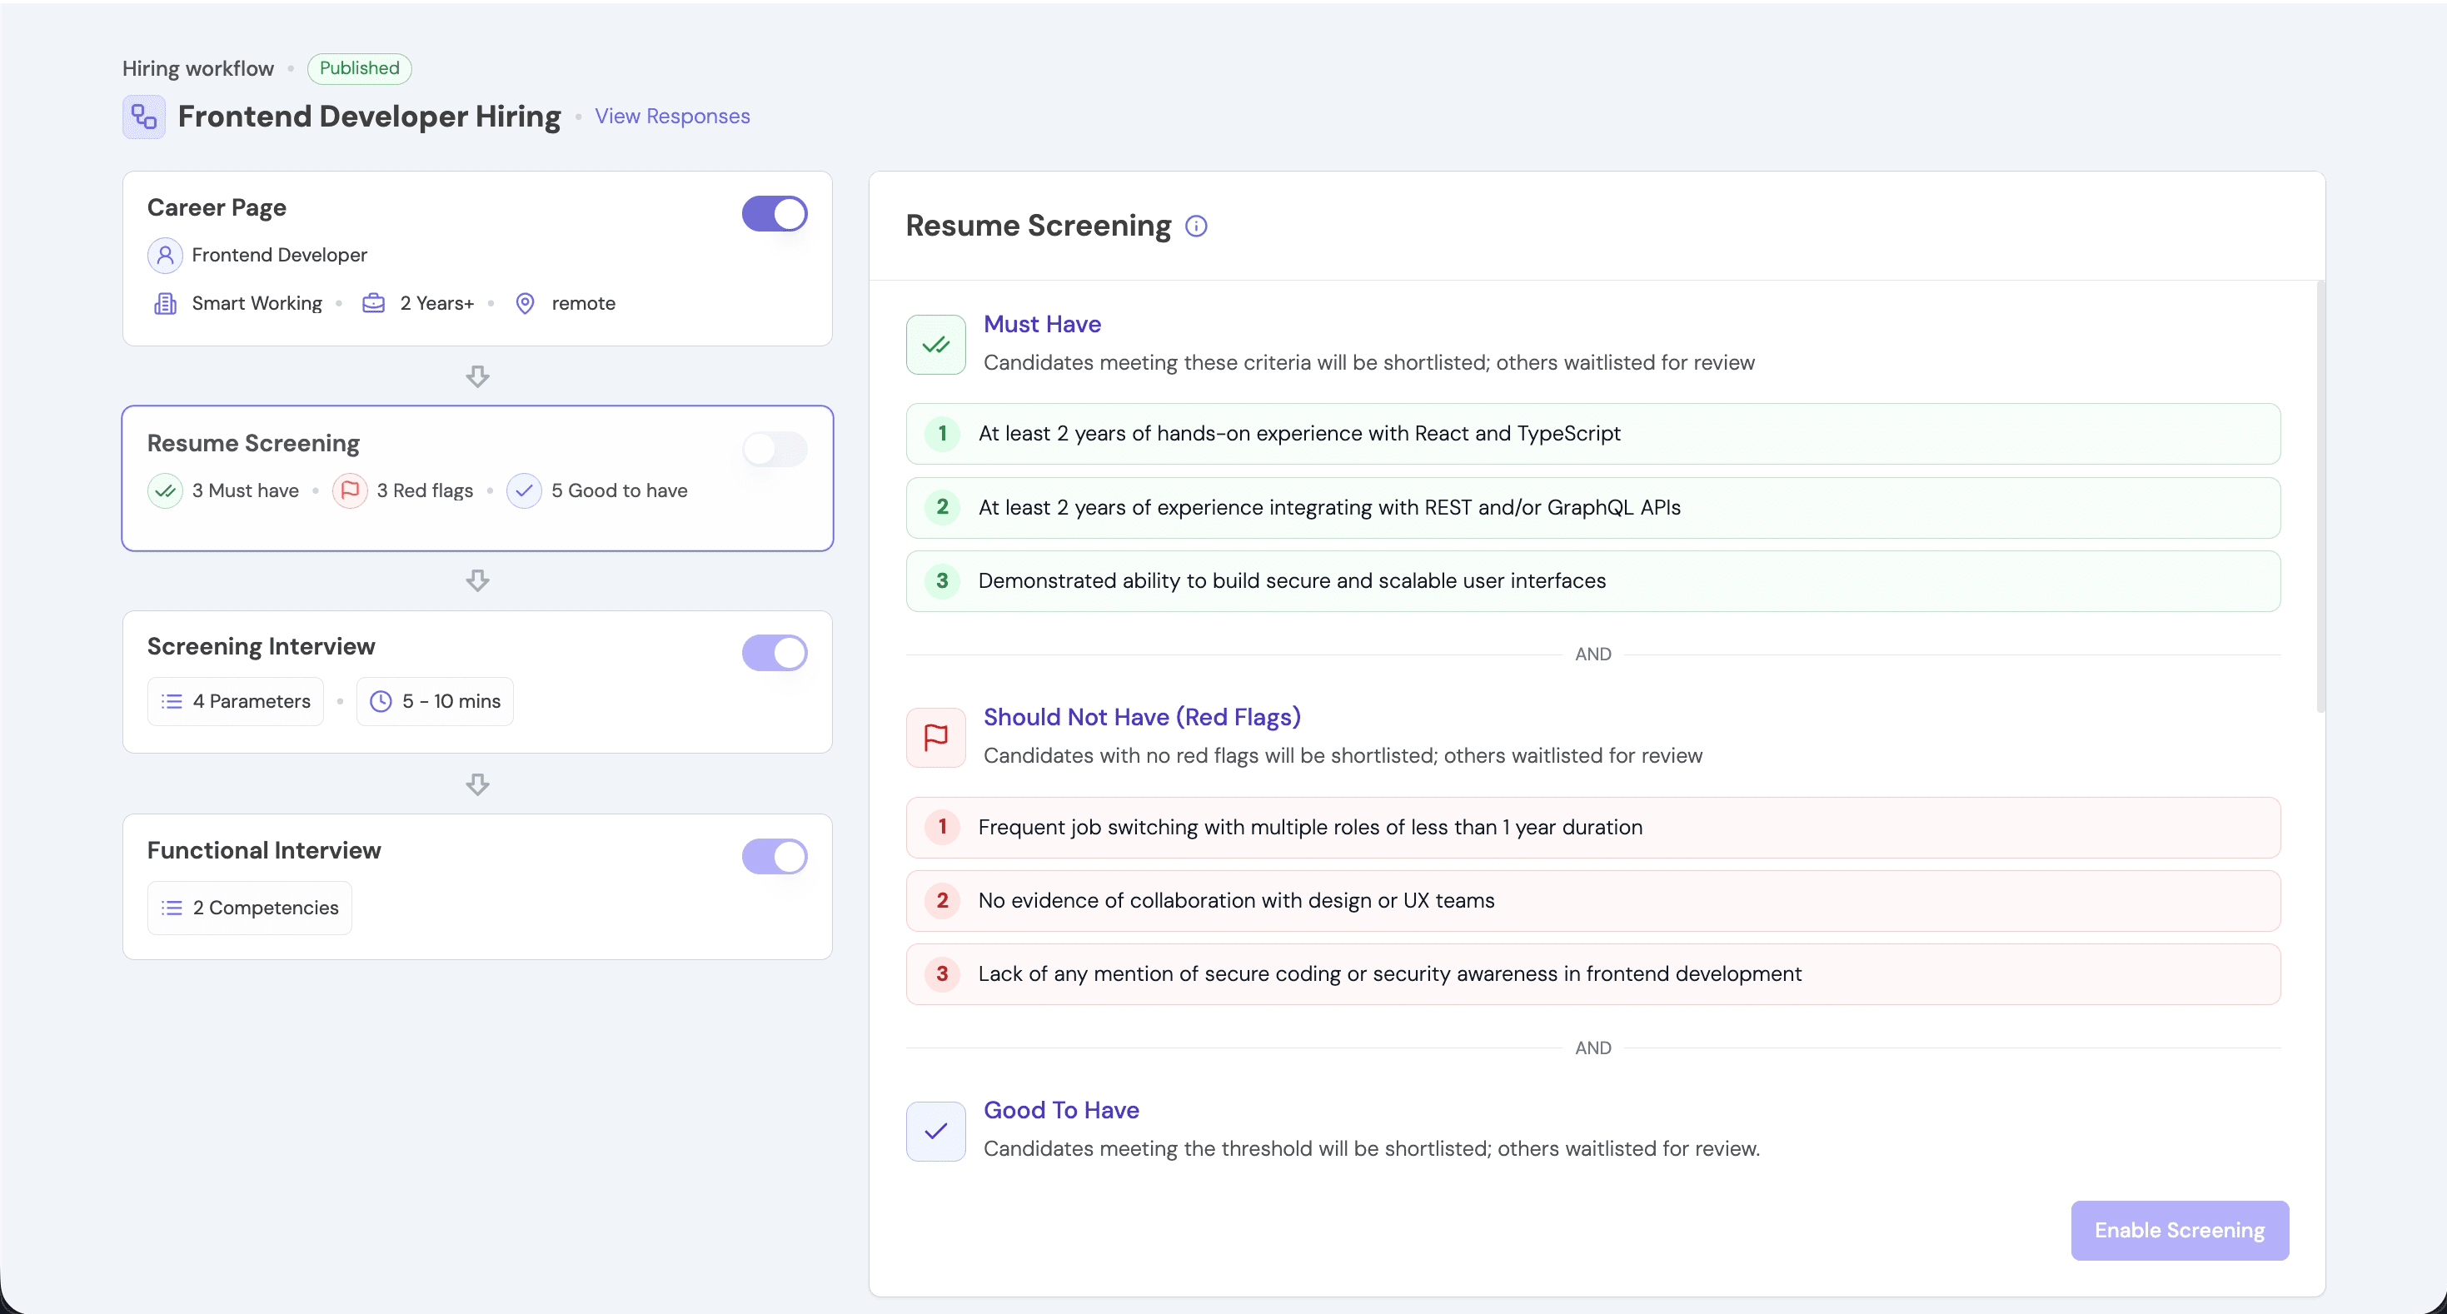Click the arrow between Career Page and Resume Screening
This screenshot has width=2447, height=1314.
[x=478, y=376]
